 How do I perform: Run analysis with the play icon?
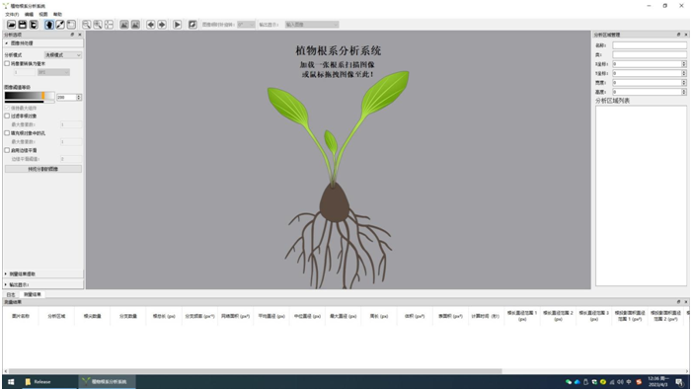[177, 25]
